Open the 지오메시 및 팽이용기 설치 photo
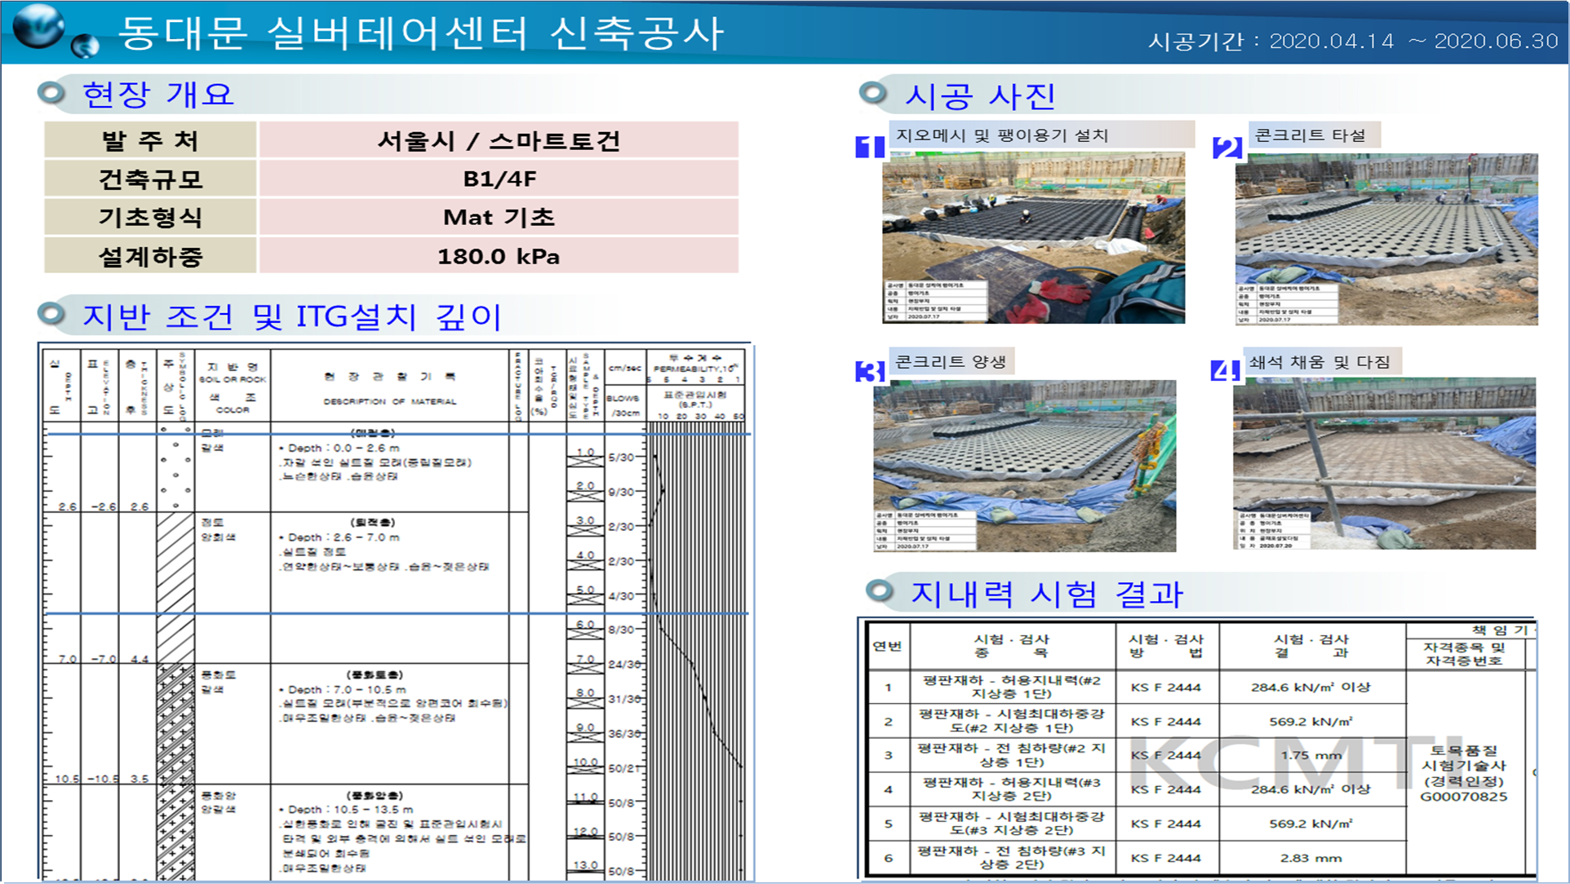The height and width of the screenshot is (884, 1570). click(x=1033, y=237)
